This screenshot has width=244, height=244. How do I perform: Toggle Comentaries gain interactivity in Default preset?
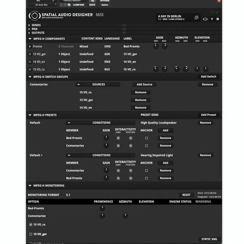118,146
